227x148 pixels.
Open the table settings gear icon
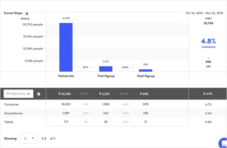coord(39,94)
